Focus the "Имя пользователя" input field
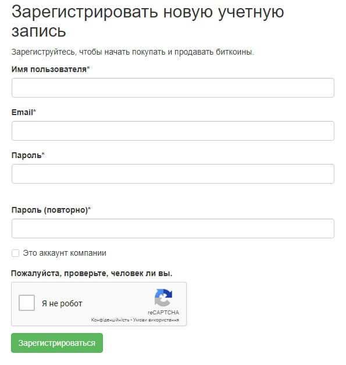Screen dimensions: 346x365 173,88
